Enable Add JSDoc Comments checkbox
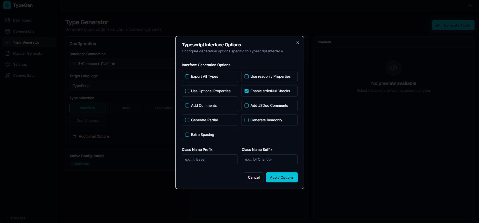Screen dimensions: 479x223 pos(247,105)
